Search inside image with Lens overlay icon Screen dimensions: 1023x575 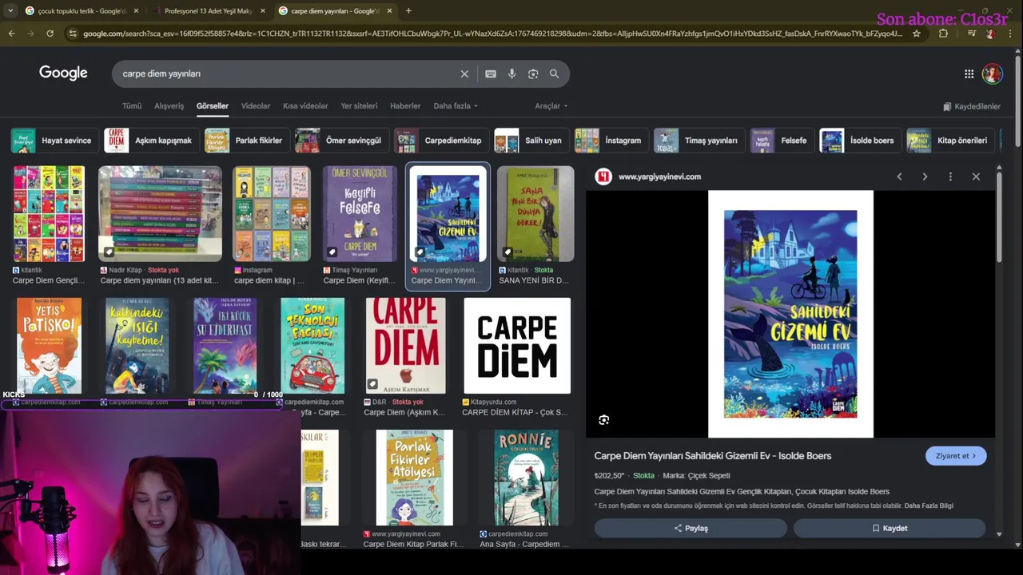coord(604,420)
